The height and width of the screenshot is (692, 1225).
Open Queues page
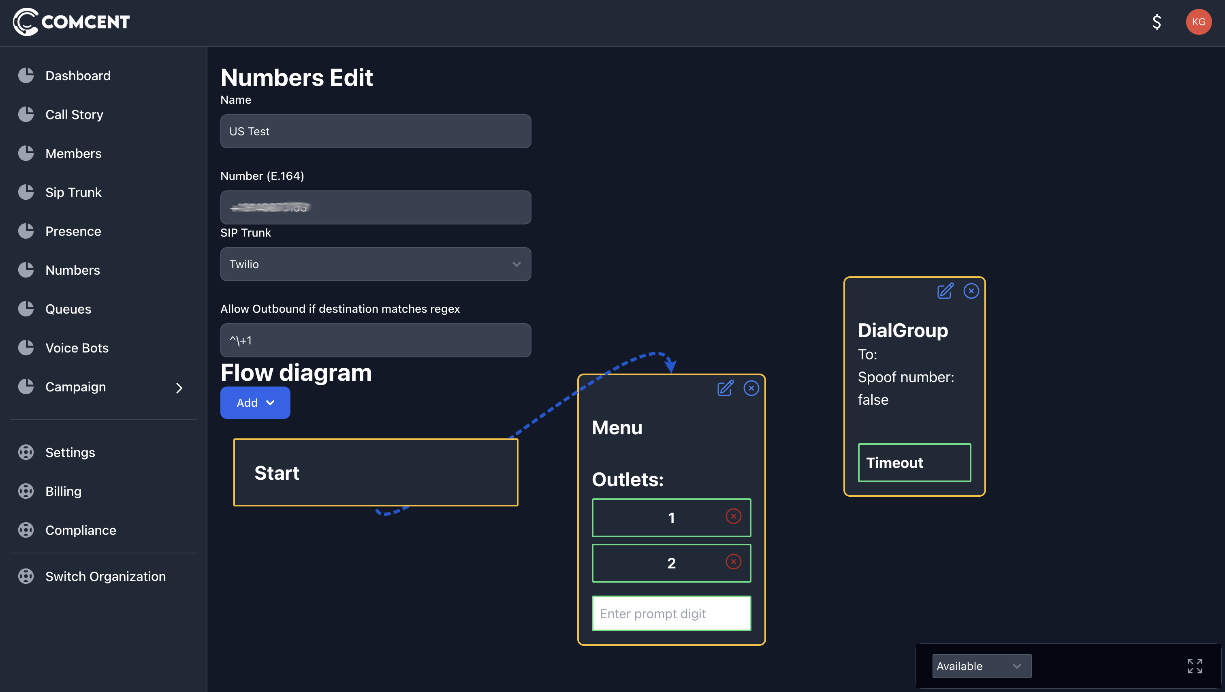pos(68,310)
